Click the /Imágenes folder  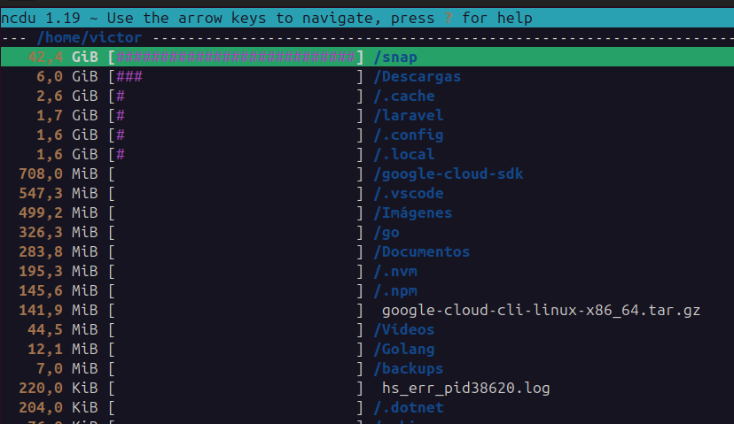[412, 213]
